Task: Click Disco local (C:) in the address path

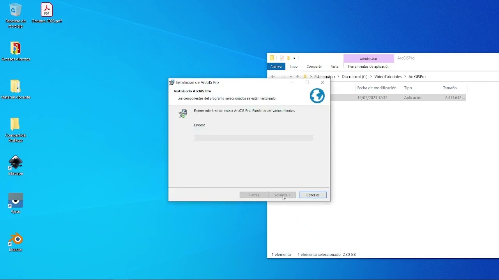Action: tap(354, 77)
